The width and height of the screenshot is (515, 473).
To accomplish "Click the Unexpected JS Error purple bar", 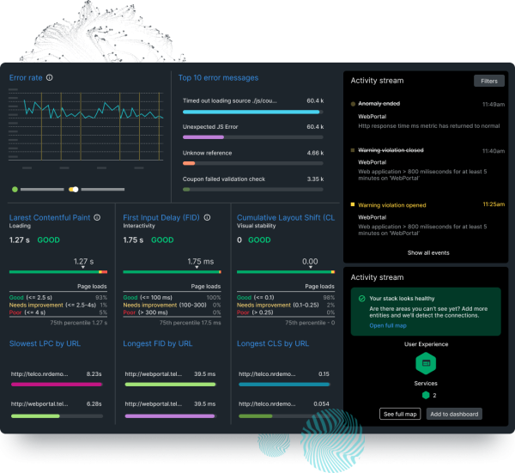I will coord(203,136).
